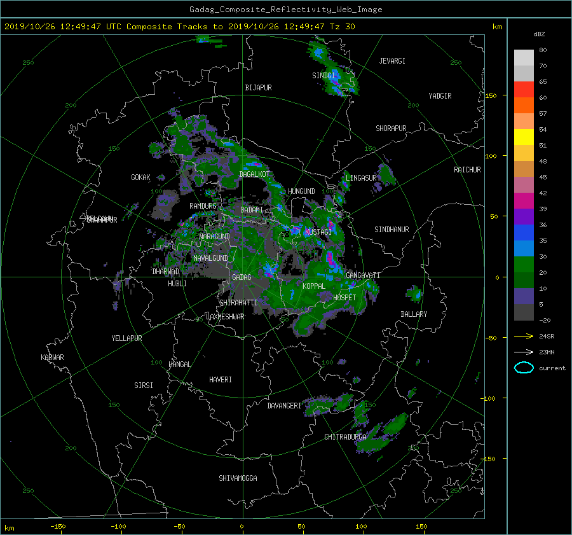This screenshot has width=572, height=535.
Task: Click the -150 x-axis tick label
Action: [x=58, y=527]
